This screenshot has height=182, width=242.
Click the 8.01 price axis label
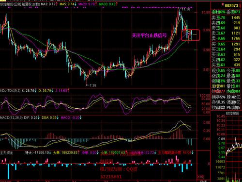[207, 70]
